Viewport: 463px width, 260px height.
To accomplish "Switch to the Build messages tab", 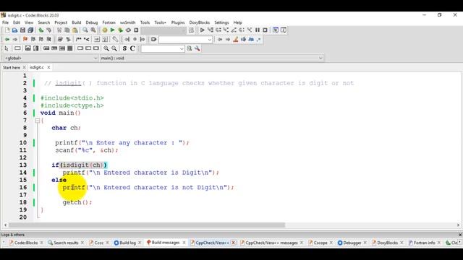I will pyautogui.click(x=166, y=243).
